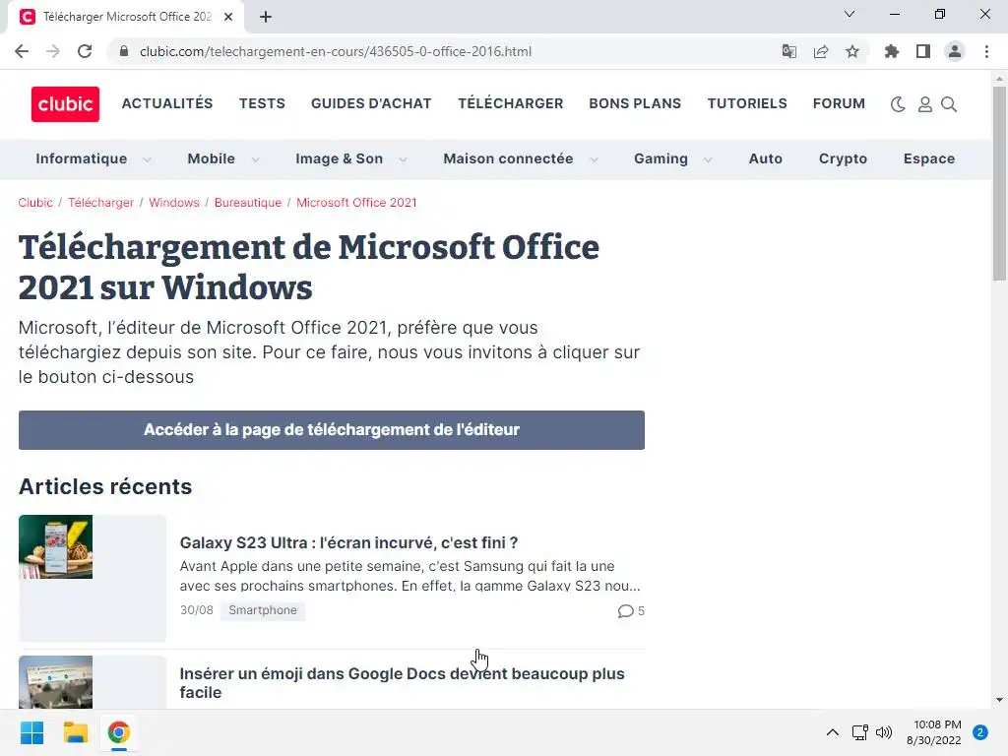Open the Auto category

(765, 158)
